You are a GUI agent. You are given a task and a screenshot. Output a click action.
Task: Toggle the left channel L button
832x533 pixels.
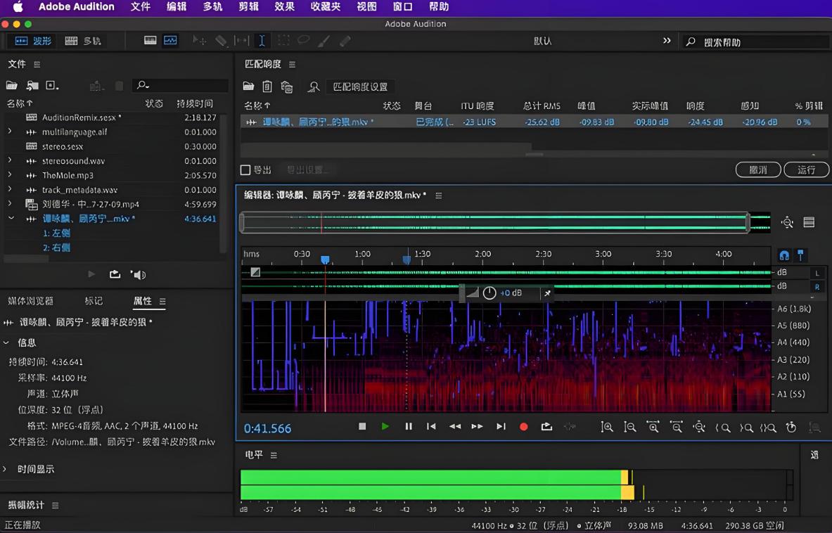coord(817,273)
